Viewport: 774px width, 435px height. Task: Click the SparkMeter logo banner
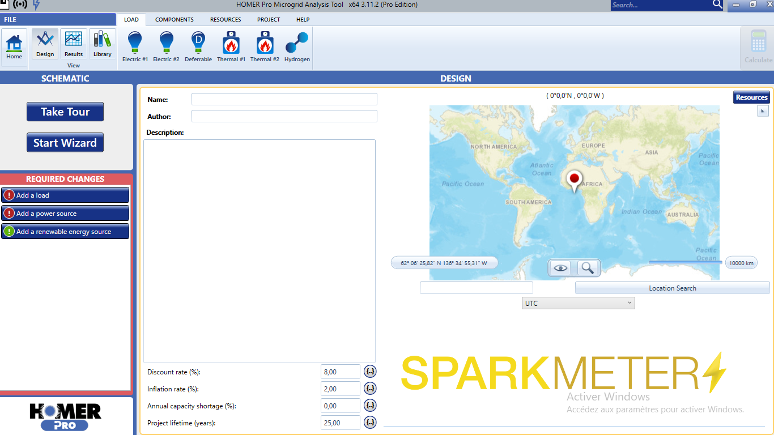click(564, 372)
